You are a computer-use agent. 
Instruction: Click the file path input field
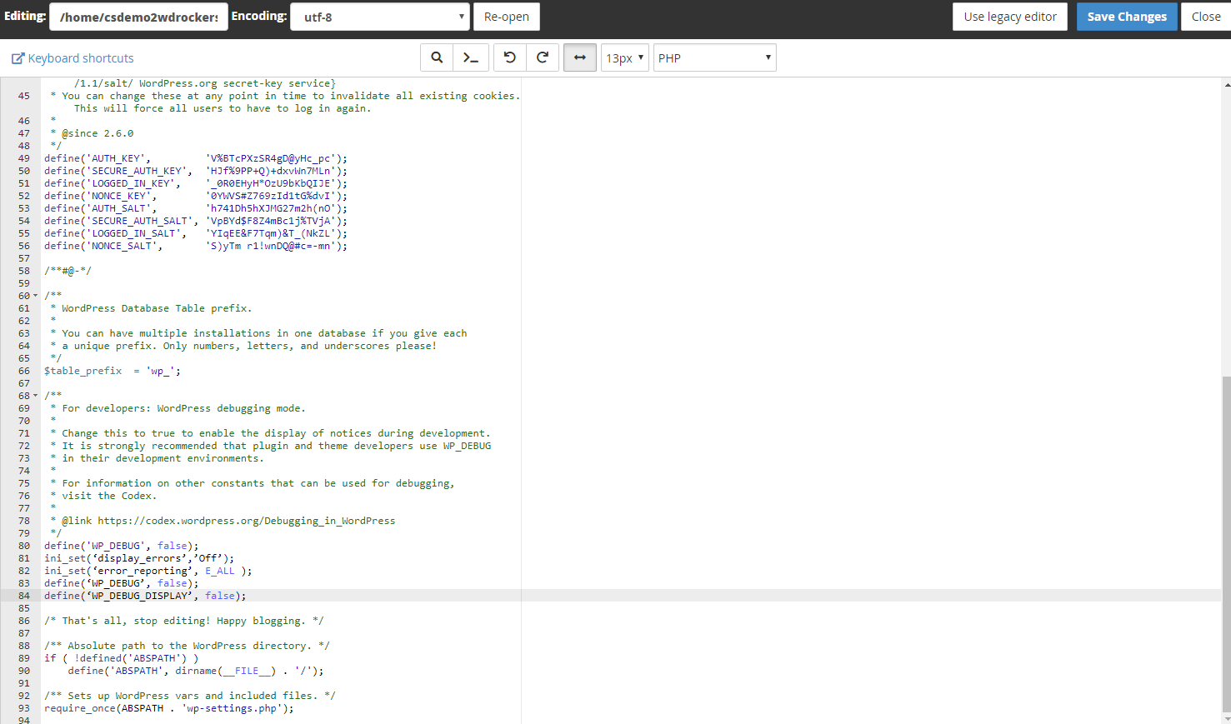click(138, 17)
